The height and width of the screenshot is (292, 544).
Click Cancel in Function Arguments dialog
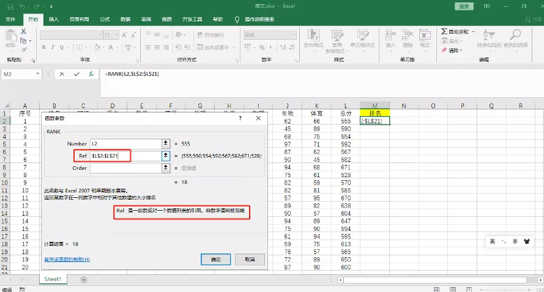pyautogui.click(x=249, y=259)
